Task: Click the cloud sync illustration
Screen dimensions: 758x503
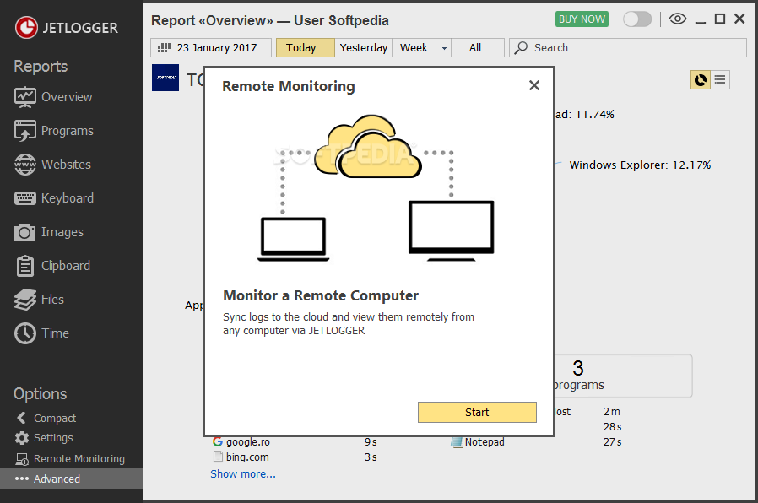Action: click(x=375, y=188)
